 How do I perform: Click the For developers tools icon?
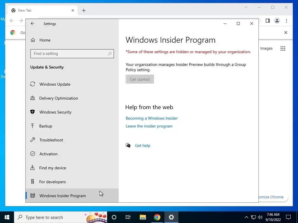click(33, 182)
